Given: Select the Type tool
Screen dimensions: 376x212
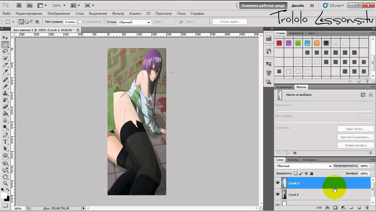Looking at the screenshot, I should [x=5, y=142].
